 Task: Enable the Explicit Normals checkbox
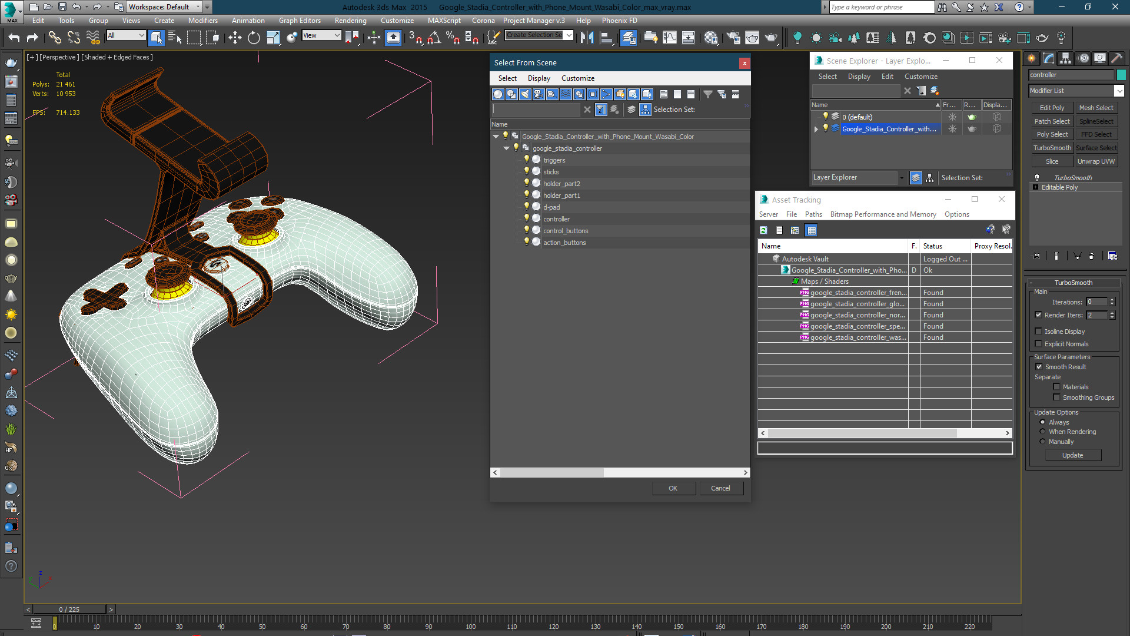pyautogui.click(x=1039, y=344)
